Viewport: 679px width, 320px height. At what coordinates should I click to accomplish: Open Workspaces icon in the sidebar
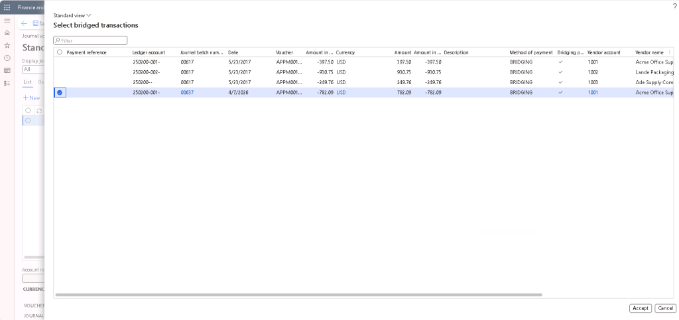(x=7, y=70)
